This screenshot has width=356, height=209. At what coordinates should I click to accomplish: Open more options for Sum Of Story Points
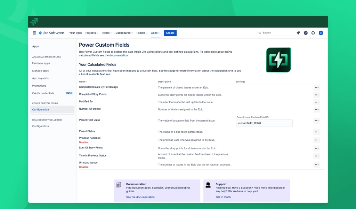(x=316, y=148)
